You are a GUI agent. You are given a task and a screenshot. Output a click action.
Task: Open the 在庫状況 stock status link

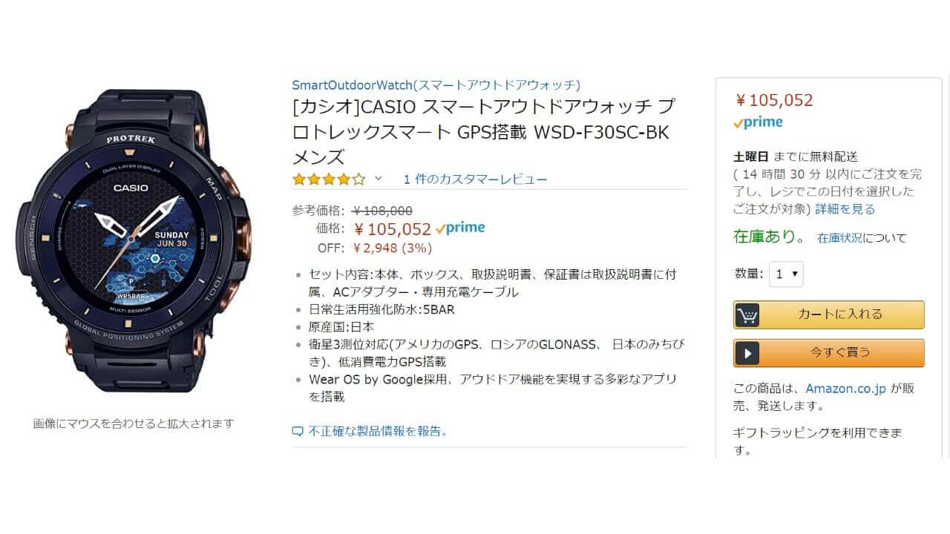(840, 238)
